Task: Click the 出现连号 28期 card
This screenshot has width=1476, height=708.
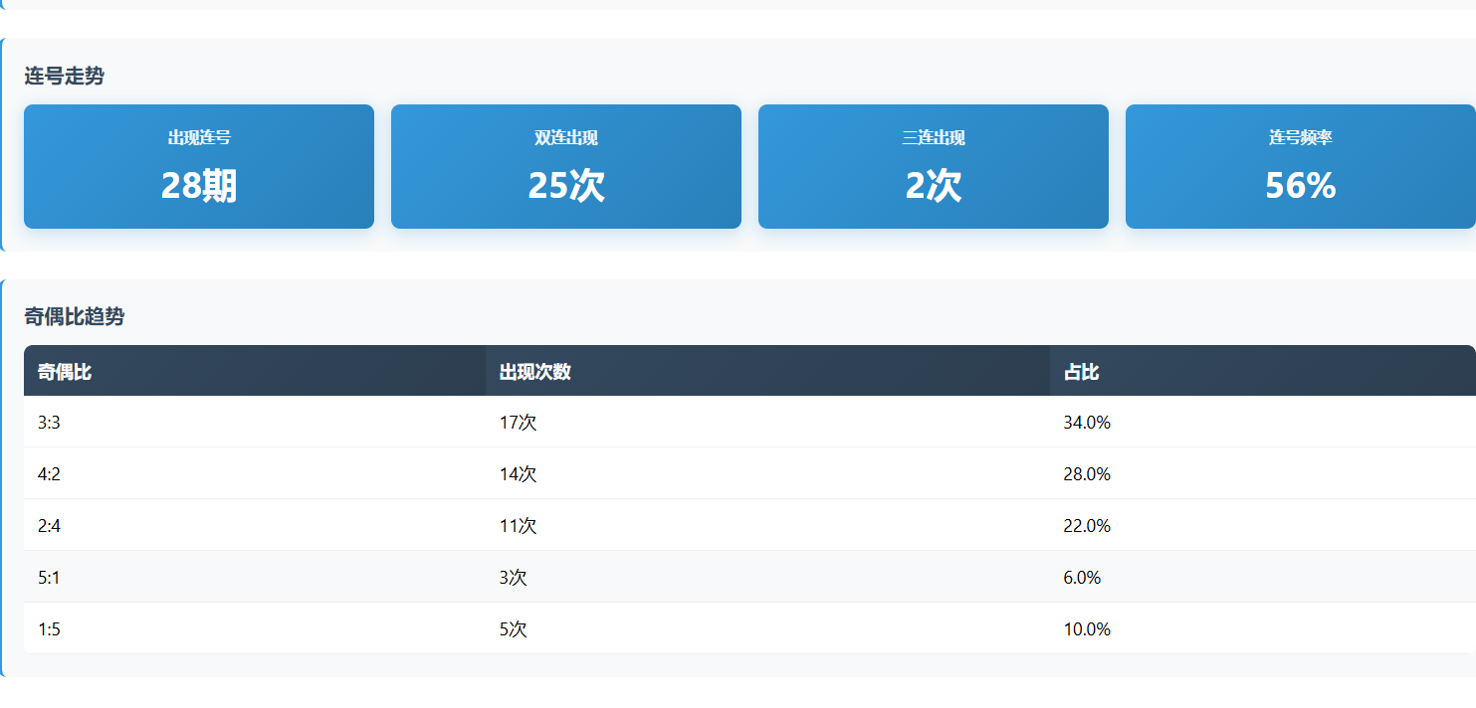Action: [199, 167]
